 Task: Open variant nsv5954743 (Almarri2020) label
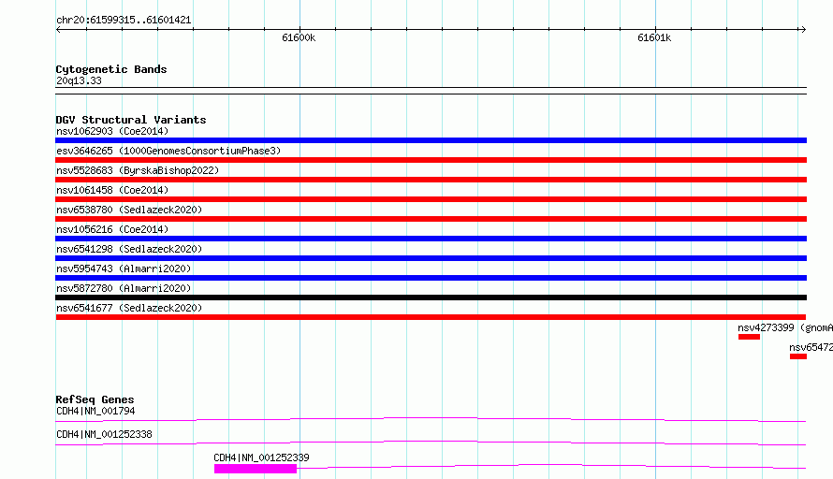point(124,269)
